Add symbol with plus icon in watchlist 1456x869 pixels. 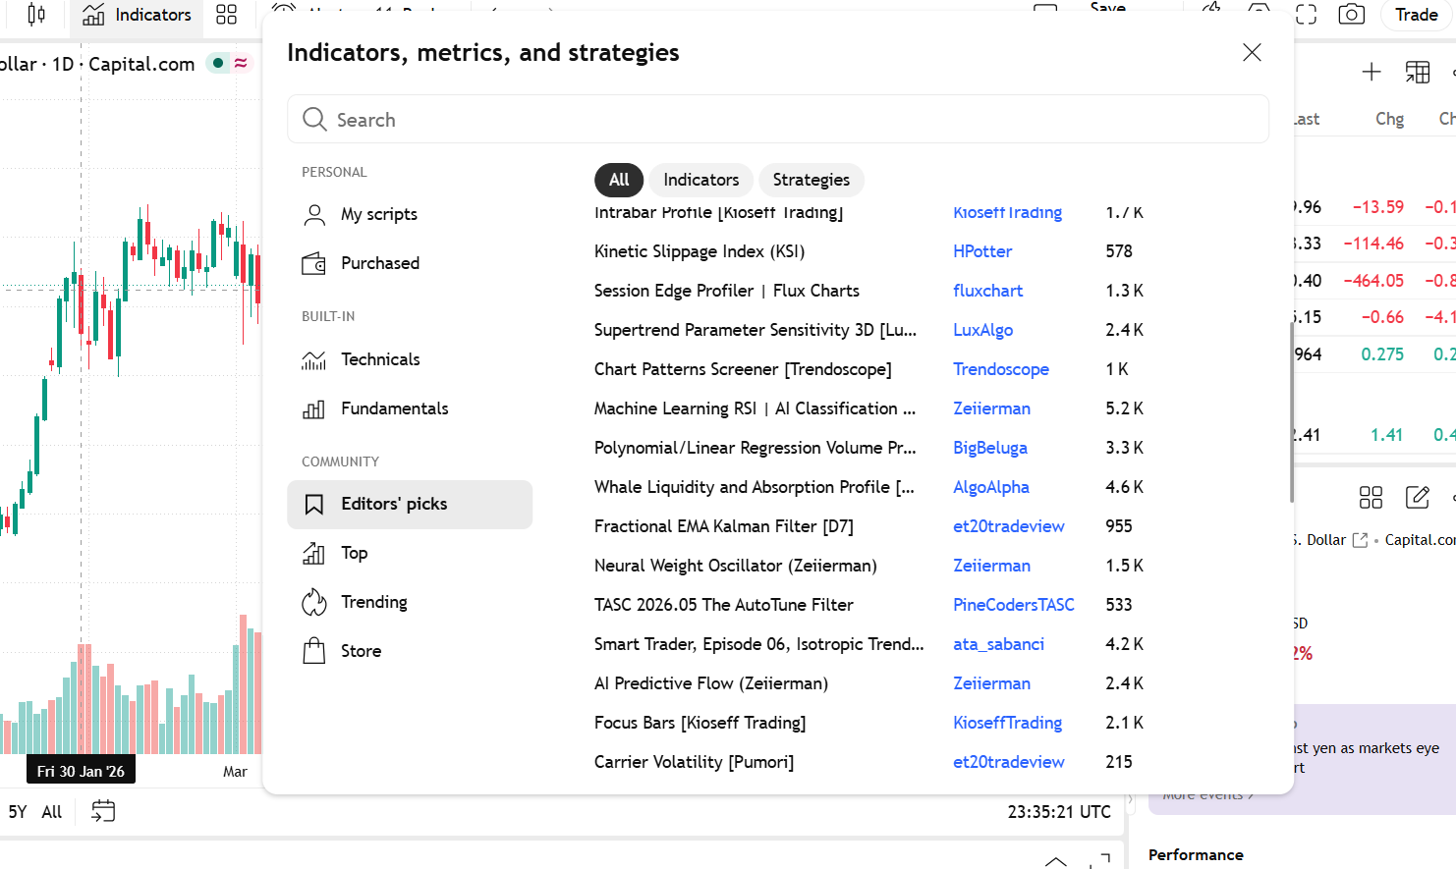tap(1372, 72)
